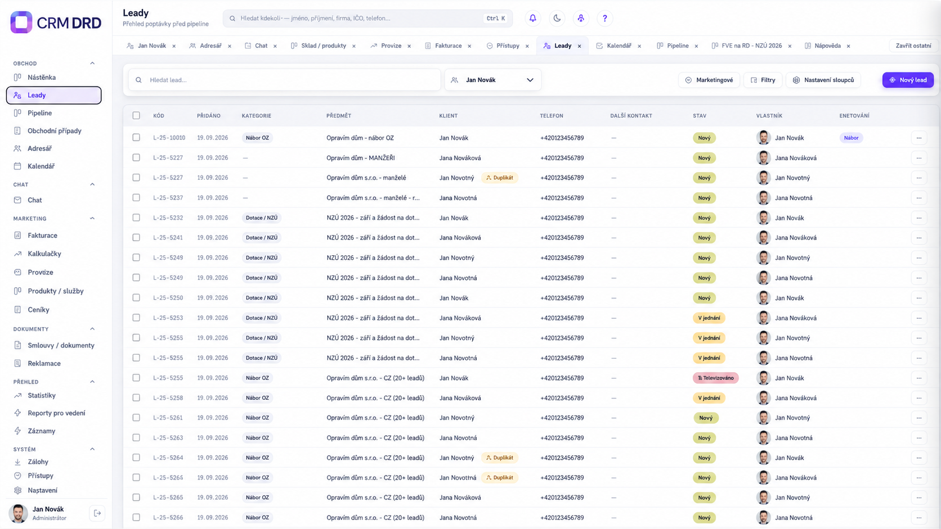Image resolution: width=941 pixels, height=529 pixels.
Task: Focus the Hledat lead search field
Action: point(285,80)
